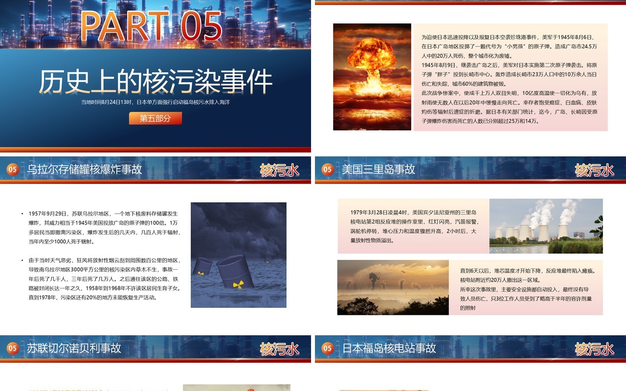Select the 历史上的核污染事件 heading
The image size is (626, 391).
click(155, 82)
